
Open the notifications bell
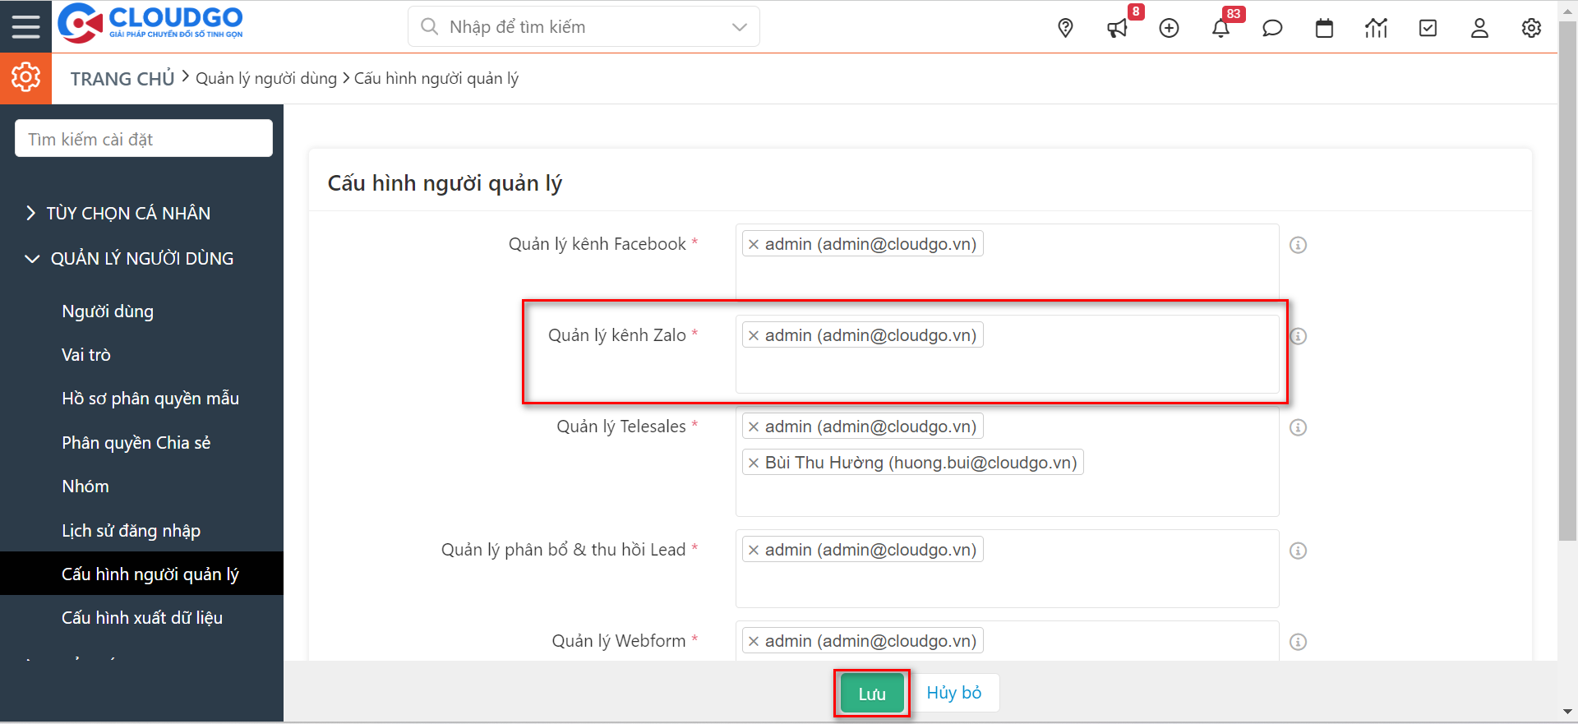point(1220,29)
